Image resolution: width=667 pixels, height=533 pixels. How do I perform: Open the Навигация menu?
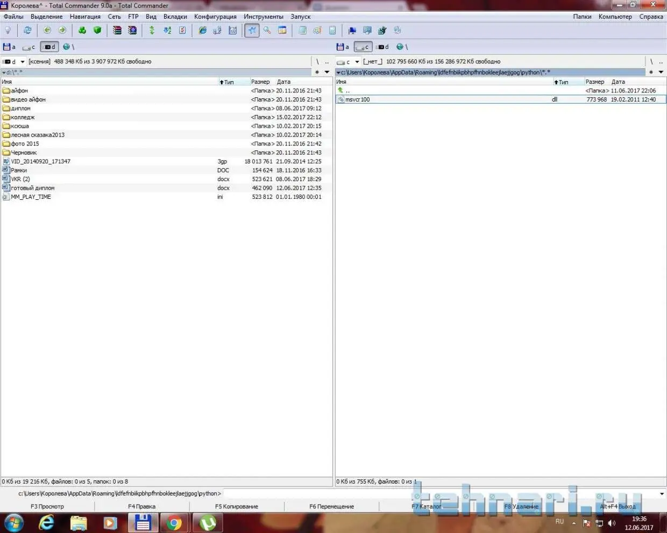[85, 17]
